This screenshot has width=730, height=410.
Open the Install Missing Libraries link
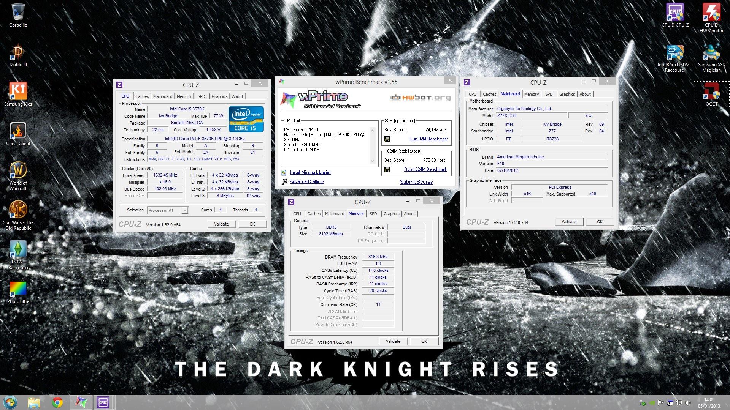(310, 172)
